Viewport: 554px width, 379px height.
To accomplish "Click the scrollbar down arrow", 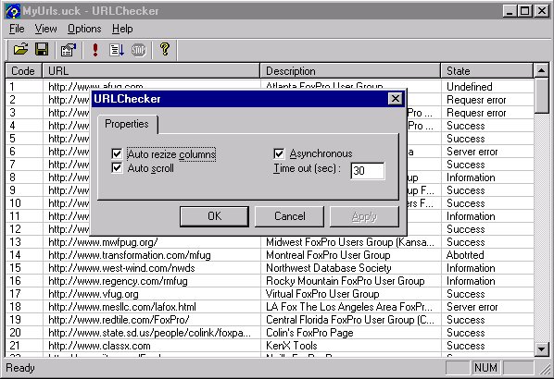I will (x=542, y=349).
